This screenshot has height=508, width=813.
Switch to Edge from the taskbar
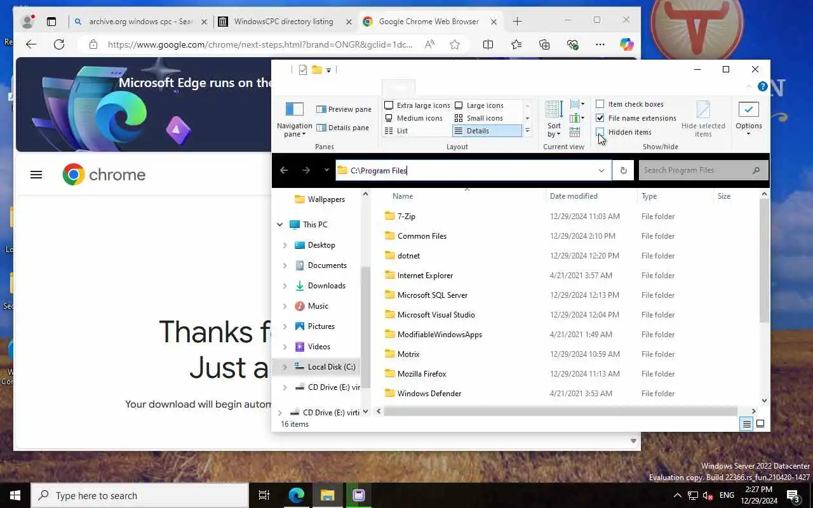pyautogui.click(x=296, y=495)
